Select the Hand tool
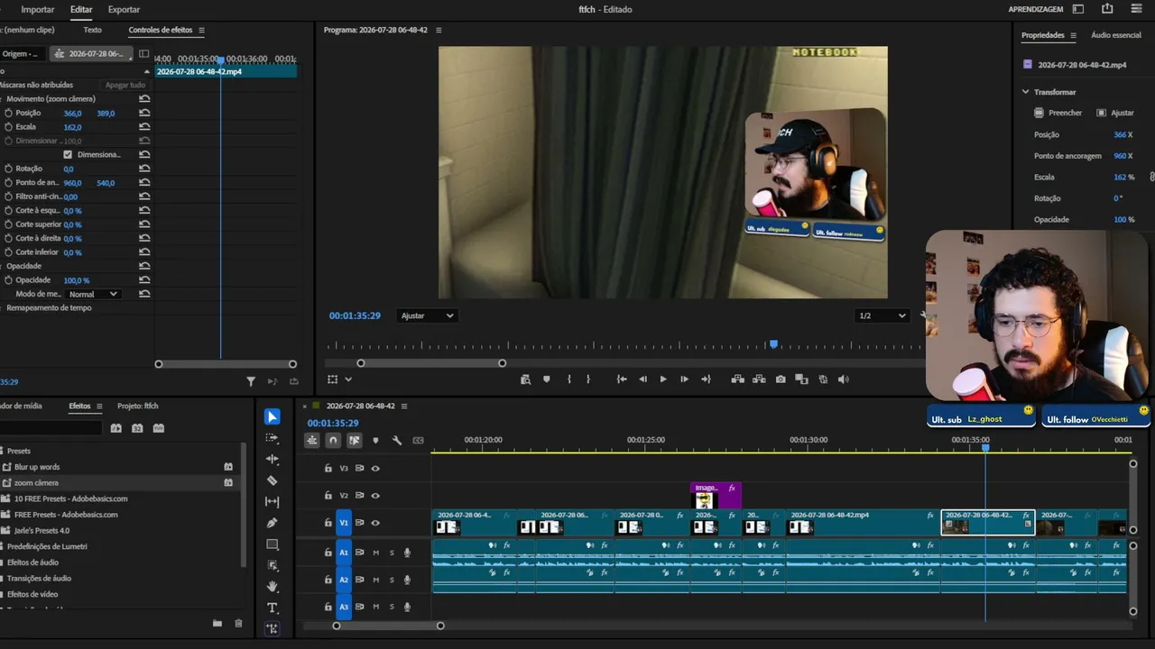The image size is (1155, 649). pos(272,587)
